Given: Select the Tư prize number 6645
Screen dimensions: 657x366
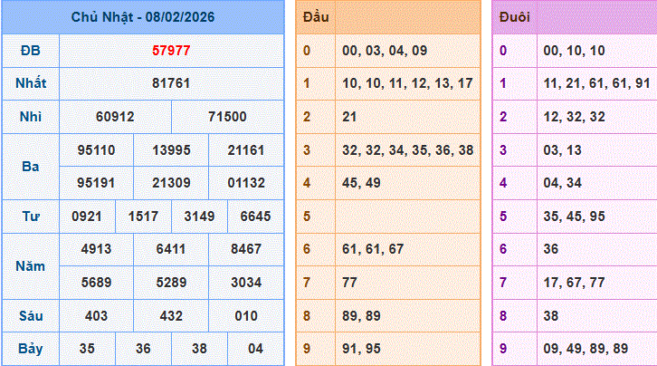Looking at the screenshot, I should [255, 217].
